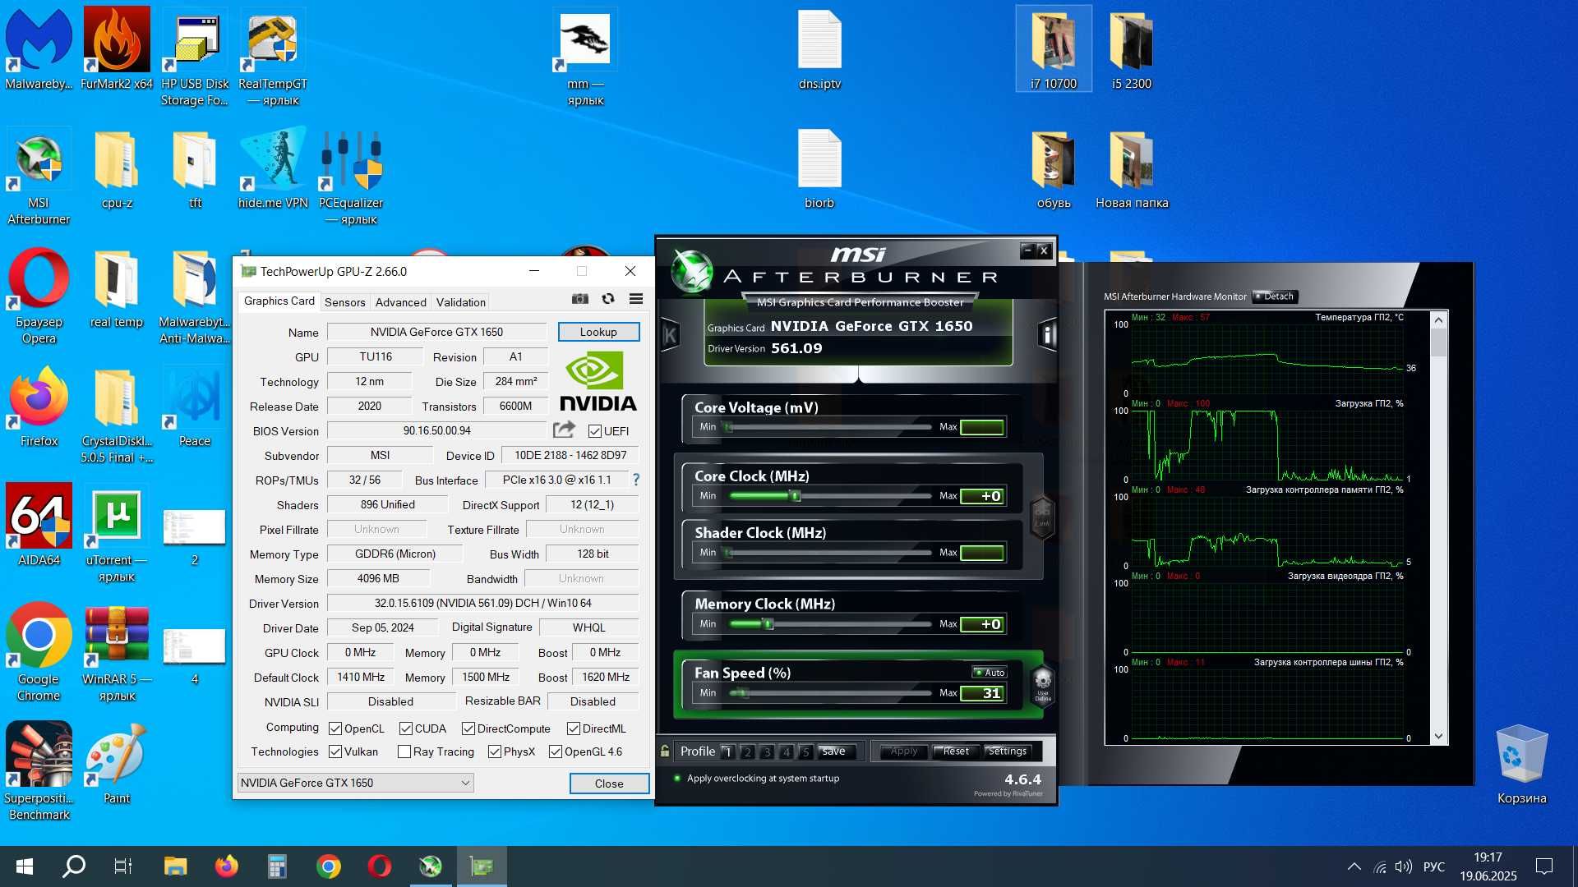Toggle Ray Tracing checkbox

click(x=404, y=751)
